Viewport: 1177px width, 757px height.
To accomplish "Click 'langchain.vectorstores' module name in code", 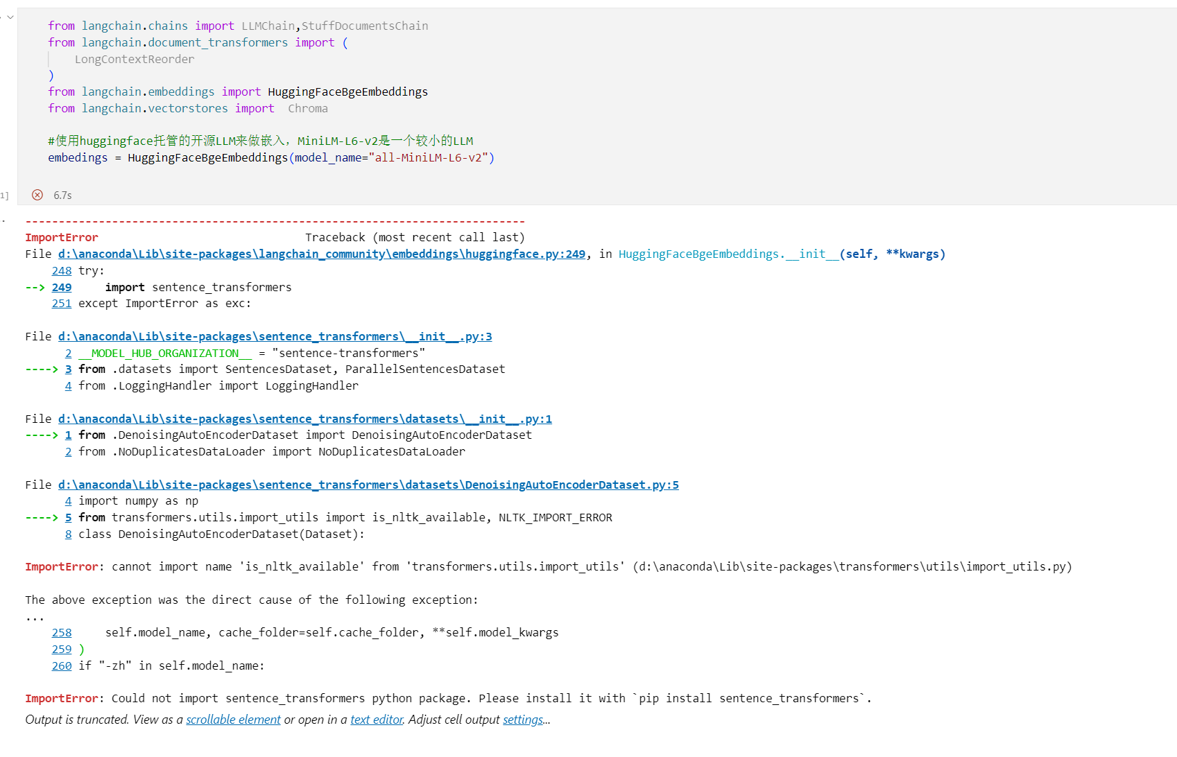I will [155, 108].
